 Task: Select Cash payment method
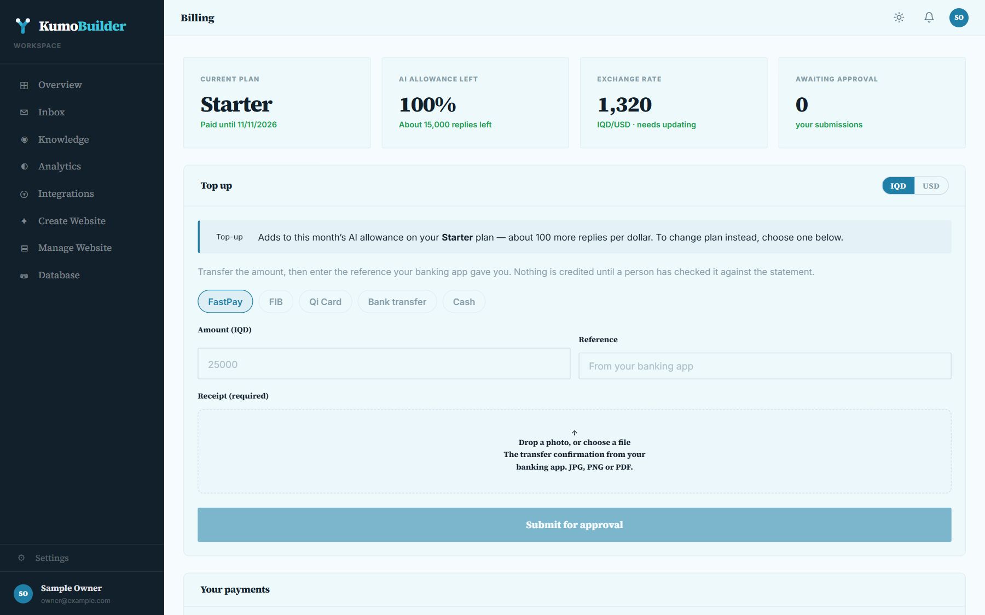(x=464, y=302)
